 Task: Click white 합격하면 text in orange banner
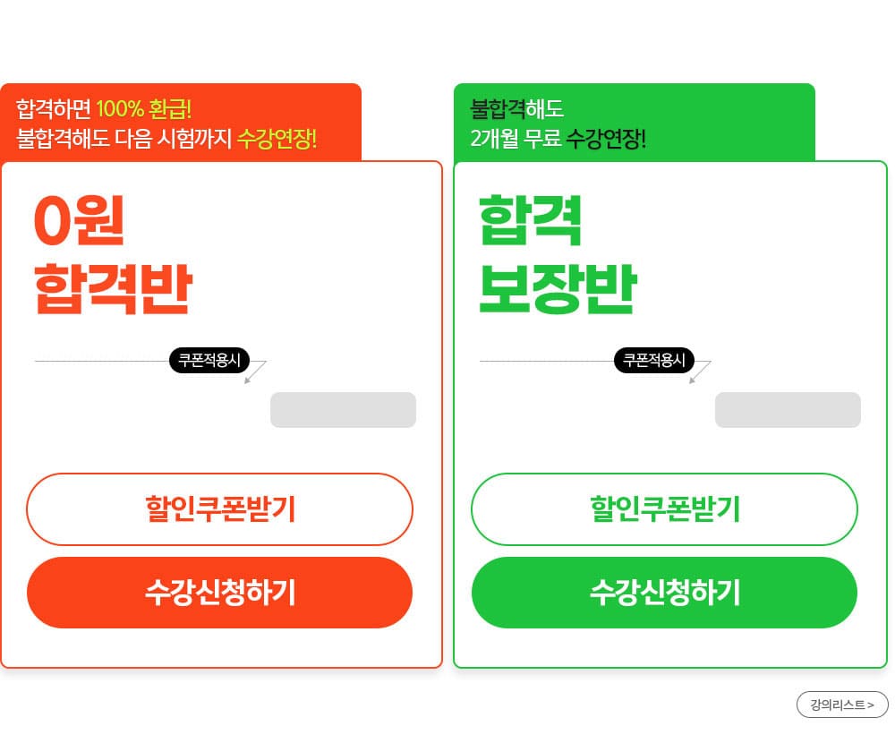pyautogui.click(x=54, y=108)
